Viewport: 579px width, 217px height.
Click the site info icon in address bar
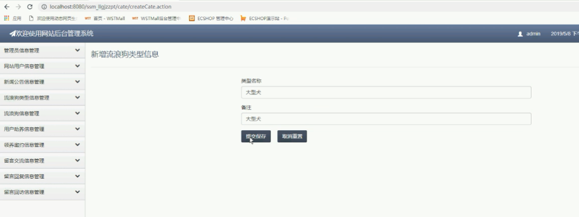click(x=44, y=7)
